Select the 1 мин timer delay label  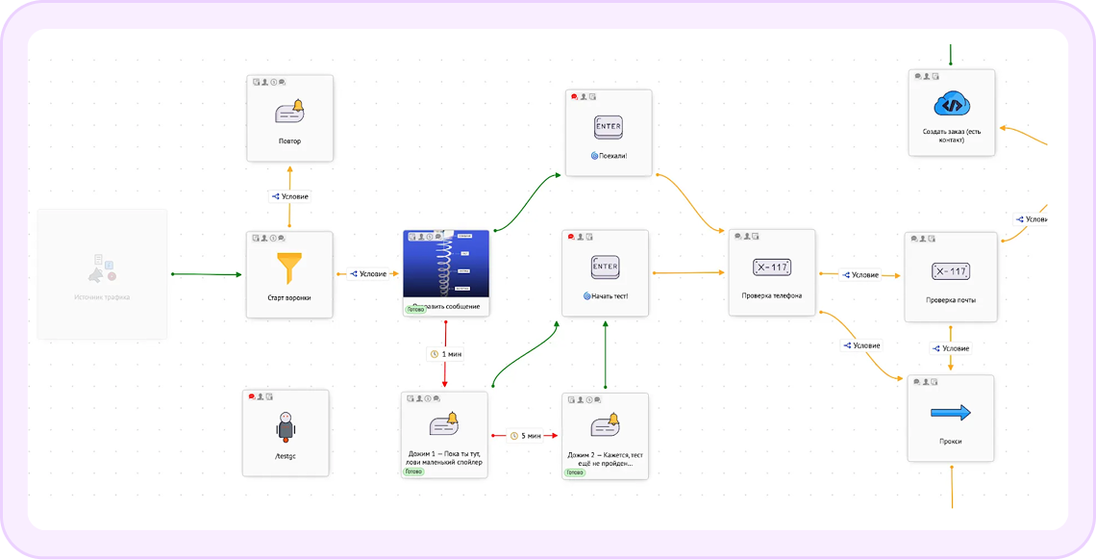pos(445,354)
